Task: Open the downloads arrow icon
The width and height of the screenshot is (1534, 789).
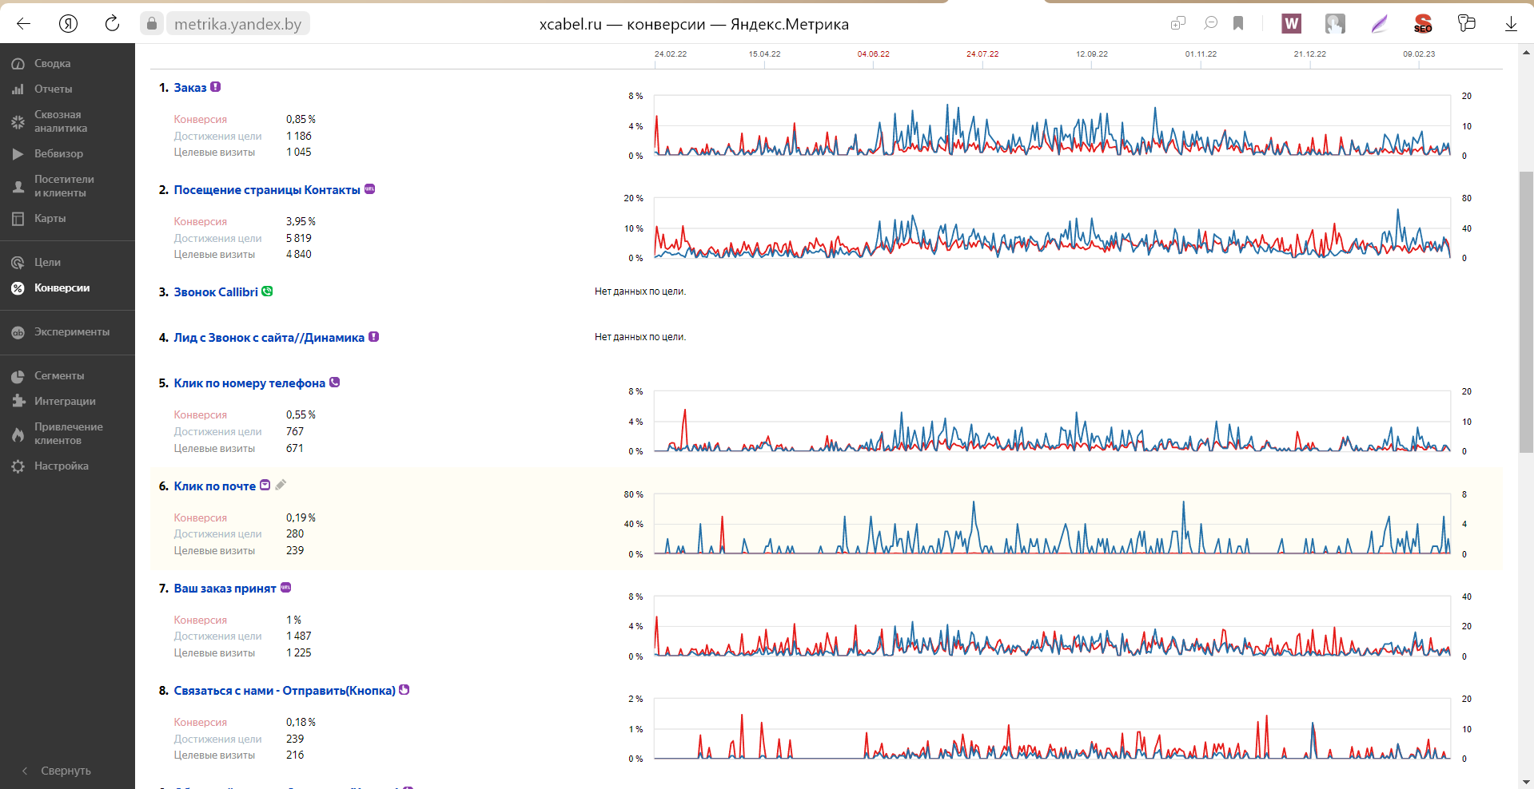Action: [1511, 23]
